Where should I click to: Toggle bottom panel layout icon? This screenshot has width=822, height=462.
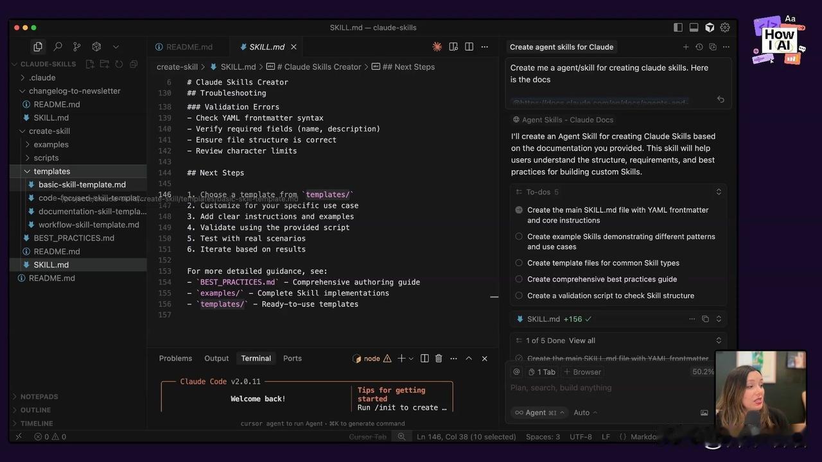[694, 28]
